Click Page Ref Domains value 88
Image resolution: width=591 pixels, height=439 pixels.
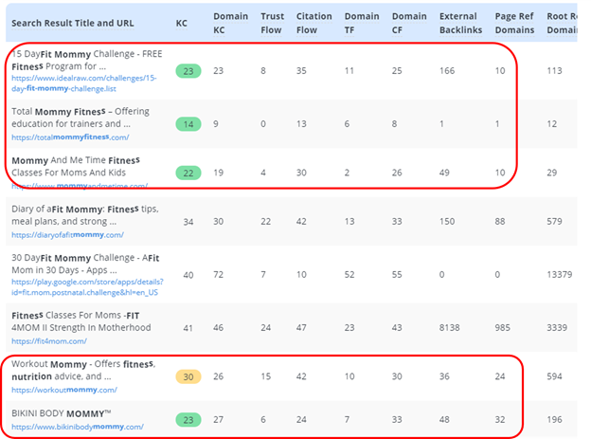(x=500, y=221)
